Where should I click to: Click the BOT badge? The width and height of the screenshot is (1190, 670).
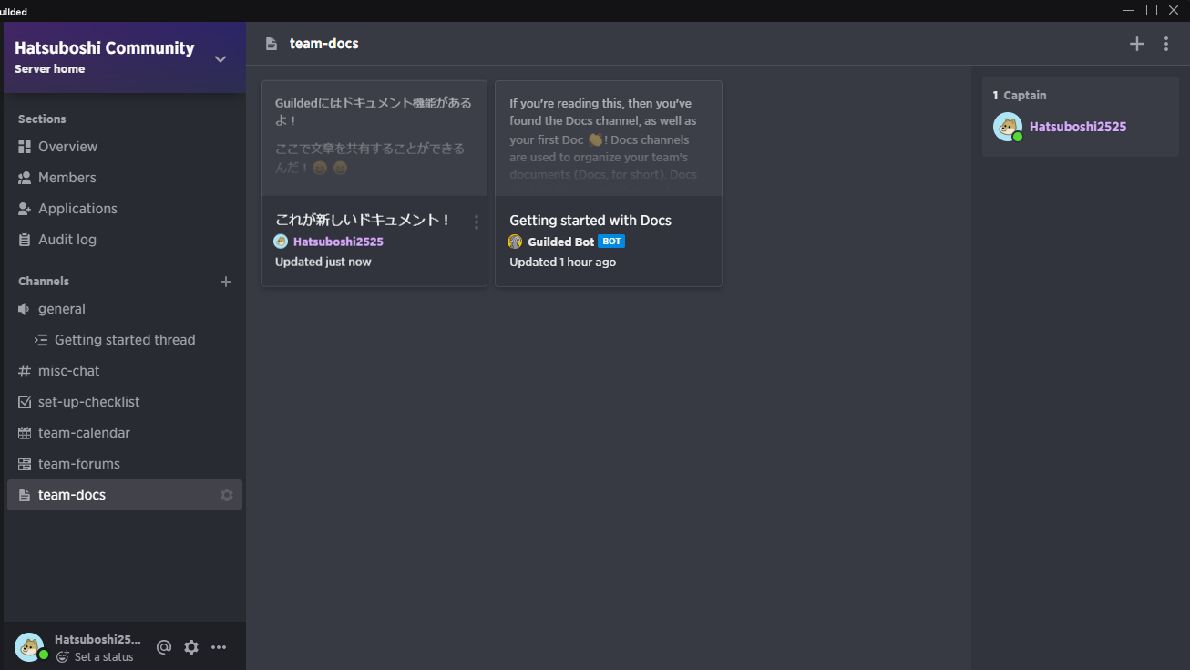pyautogui.click(x=611, y=242)
